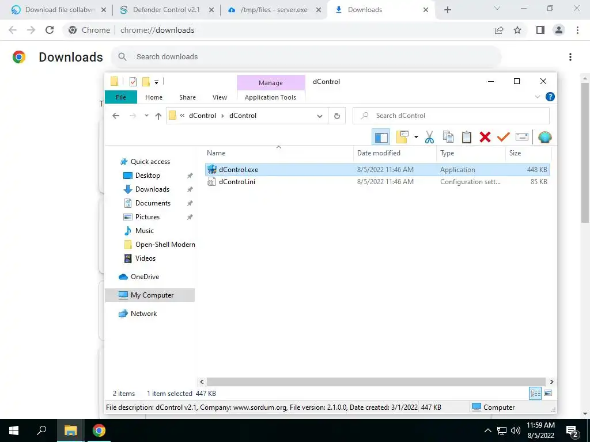Open the recent locations dropdown

(x=146, y=116)
